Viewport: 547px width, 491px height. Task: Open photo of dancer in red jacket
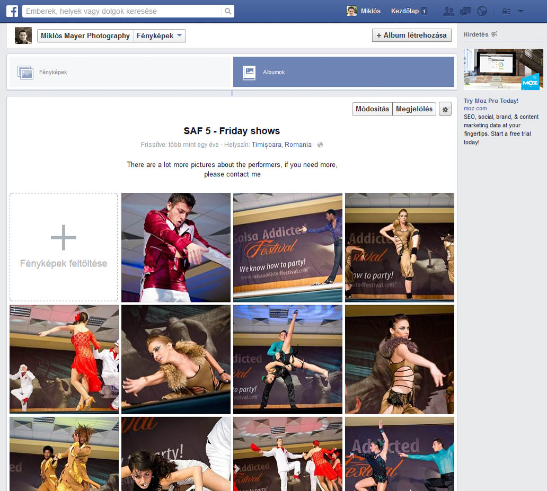(x=176, y=247)
